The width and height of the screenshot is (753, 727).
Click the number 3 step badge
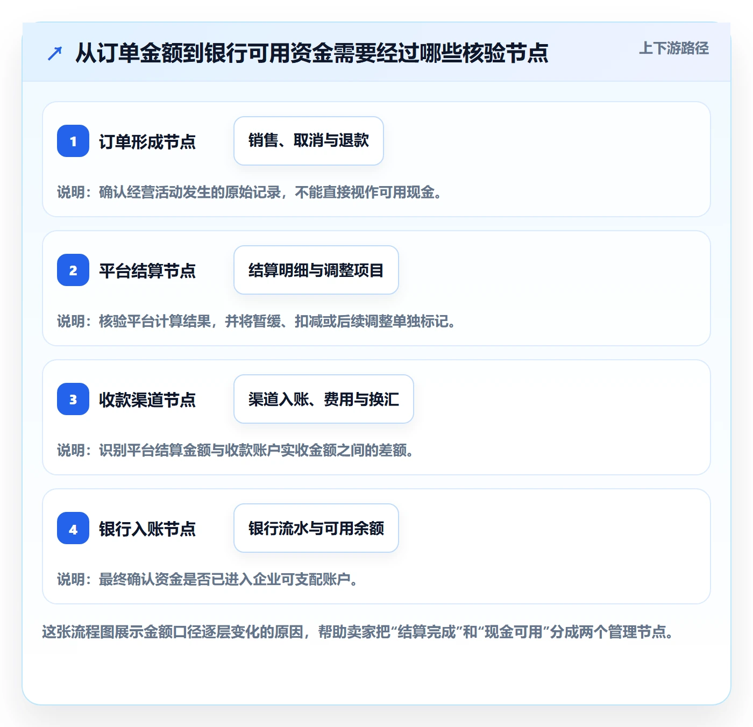pyautogui.click(x=73, y=399)
